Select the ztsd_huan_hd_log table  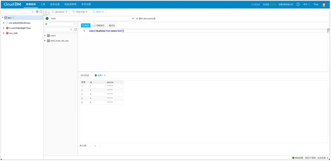[x=59, y=41]
